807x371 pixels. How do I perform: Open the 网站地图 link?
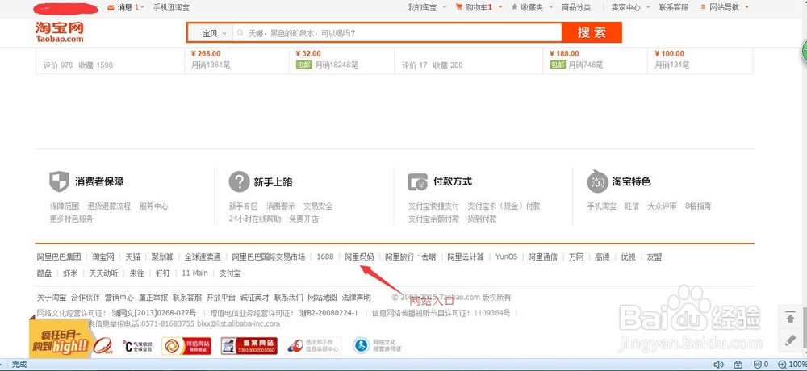click(323, 298)
